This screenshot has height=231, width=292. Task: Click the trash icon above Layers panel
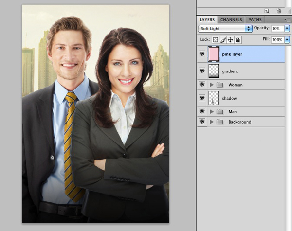tap(279, 10)
